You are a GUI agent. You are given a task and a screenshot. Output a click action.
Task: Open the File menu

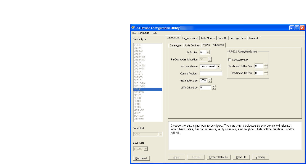point(134,33)
